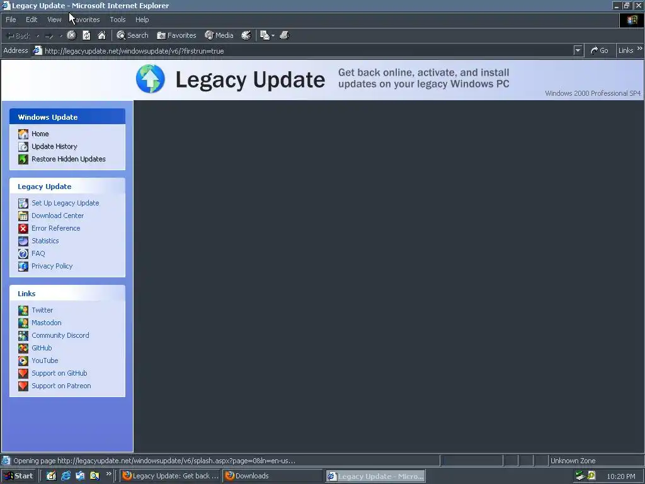Open the Restore Hidden Updates link
645x484 pixels.
(69, 159)
